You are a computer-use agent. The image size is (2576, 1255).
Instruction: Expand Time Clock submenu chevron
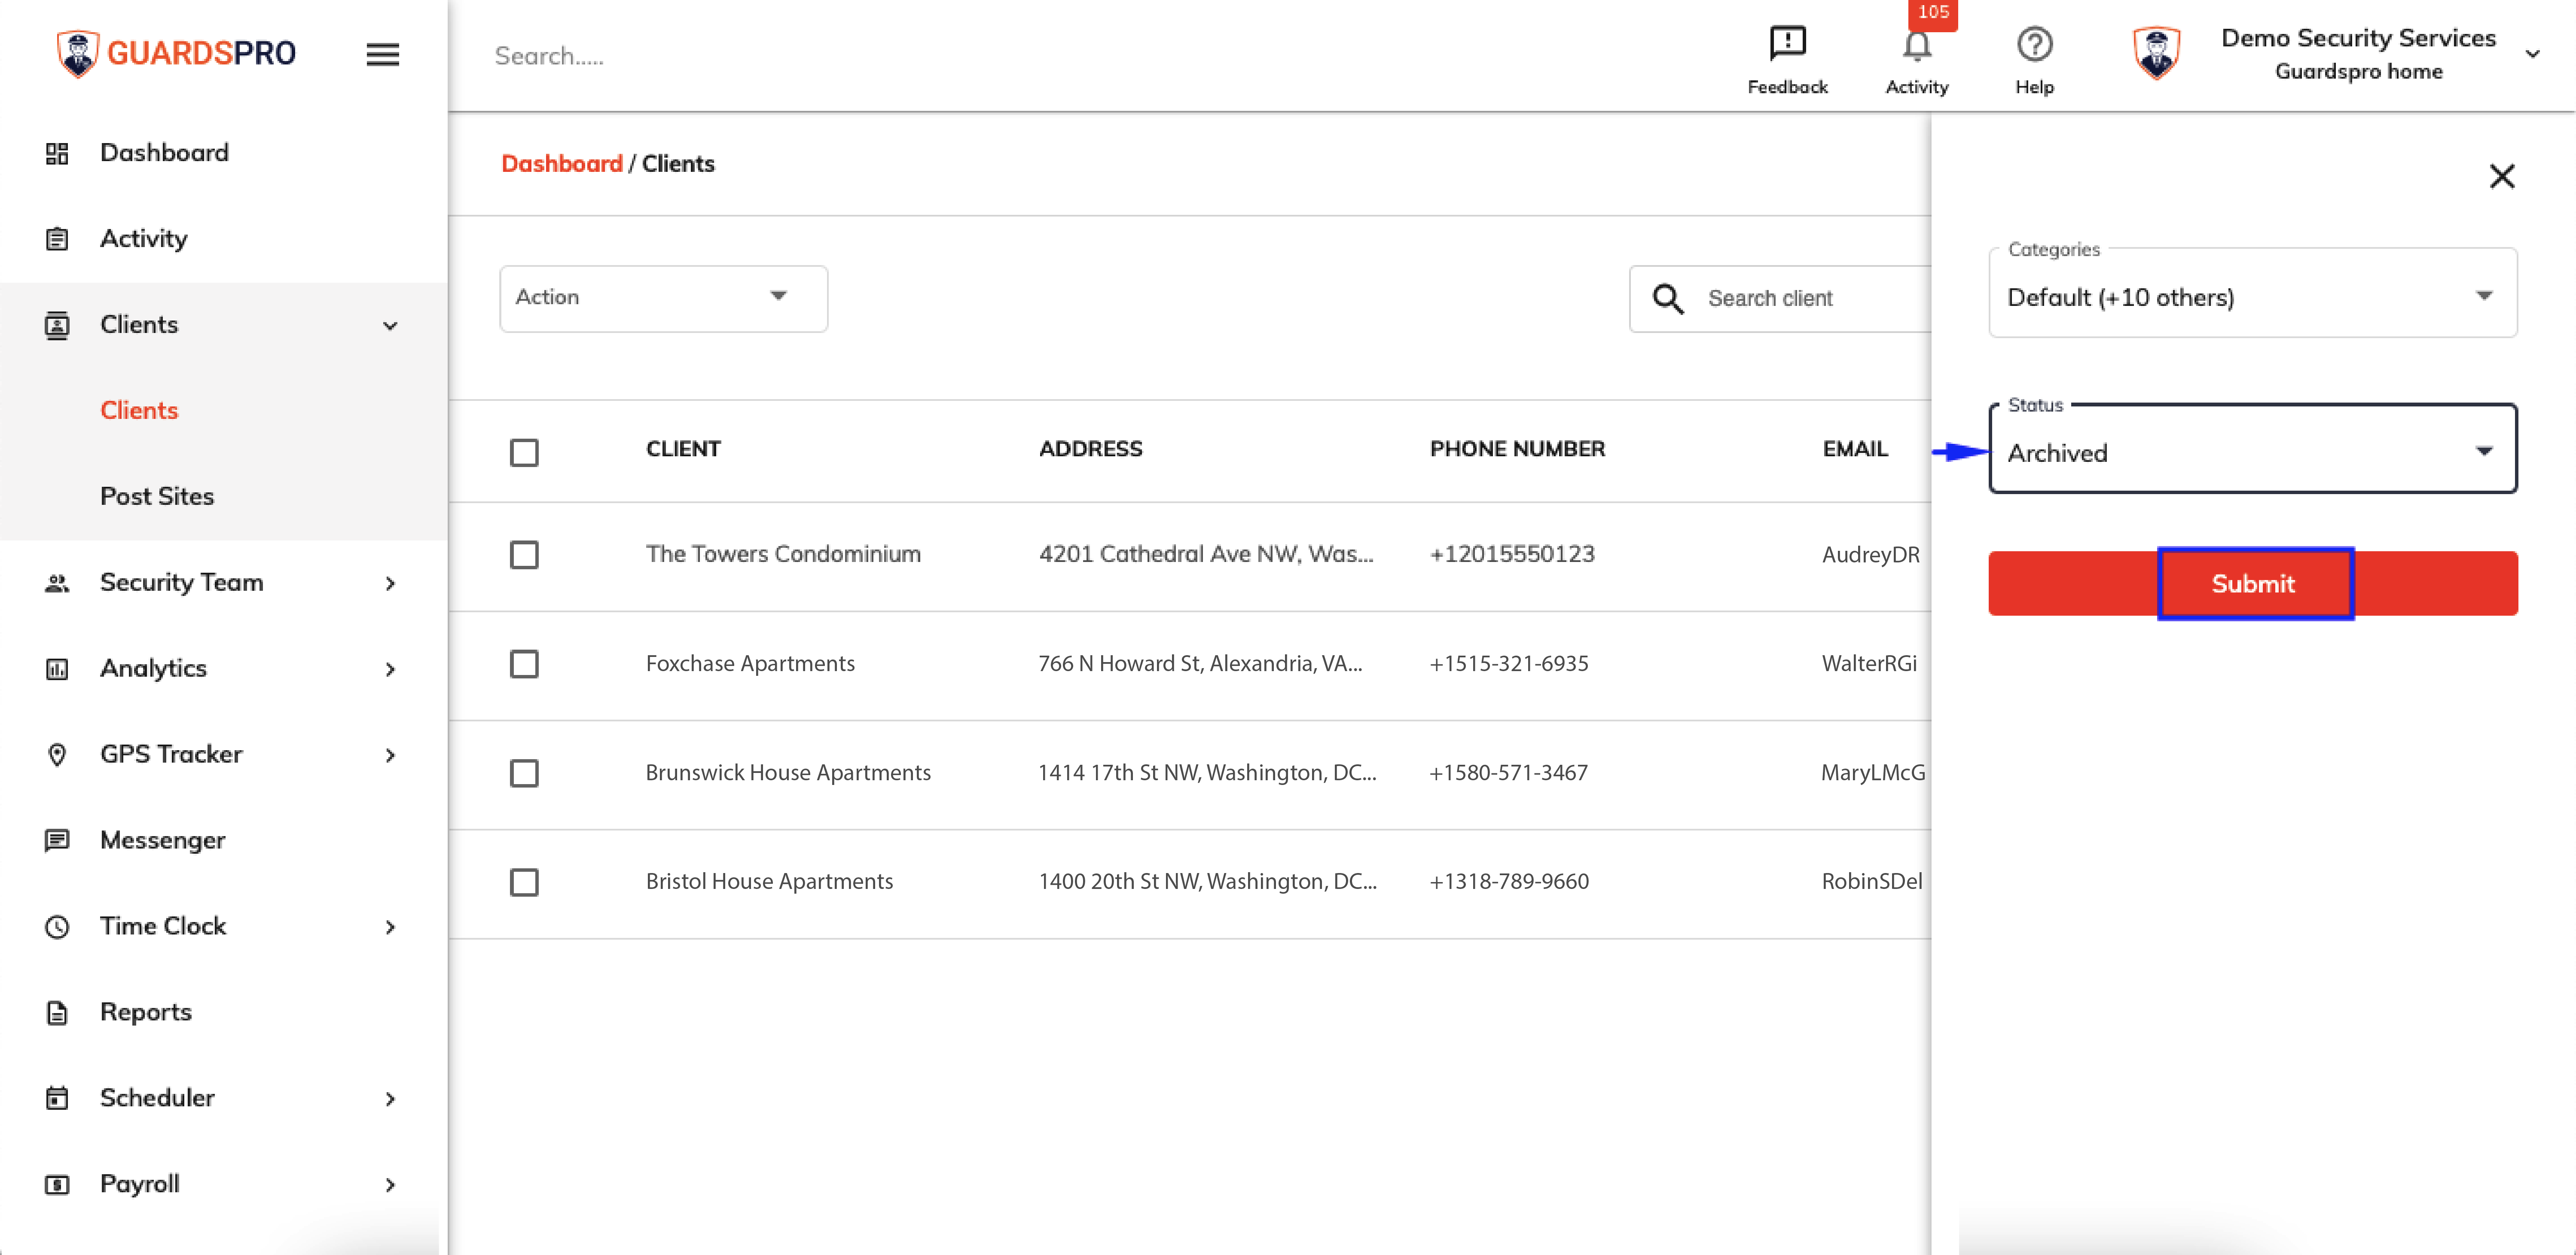[x=390, y=927]
